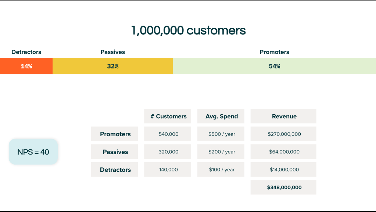Select the 320,000 customers cell
376x212 pixels.
click(168, 152)
